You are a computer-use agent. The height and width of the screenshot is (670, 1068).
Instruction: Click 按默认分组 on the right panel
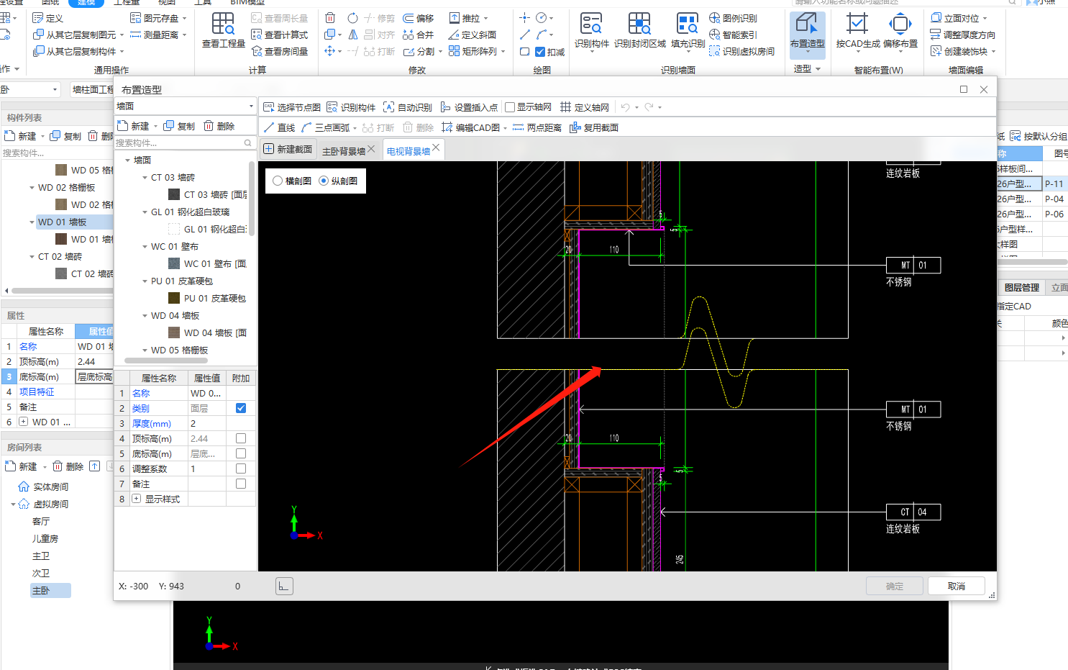point(1039,136)
